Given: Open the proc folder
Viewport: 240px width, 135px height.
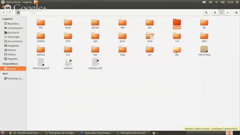Looking at the screenshot, I should pyautogui.click(x=123, y=37).
